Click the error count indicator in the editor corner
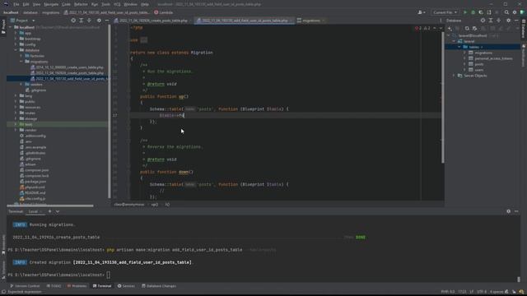The width and height of the screenshot is (527, 296). (x=418, y=29)
